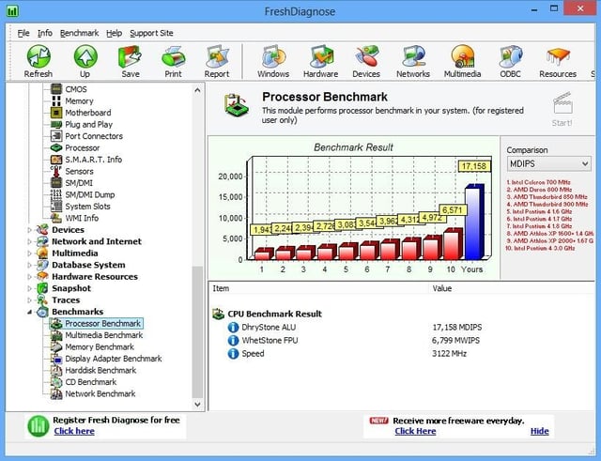The width and height of the screenshot is (601, 461).
Task: Open the Multimedia toolbar icon
Action: (x=463, y=56)
